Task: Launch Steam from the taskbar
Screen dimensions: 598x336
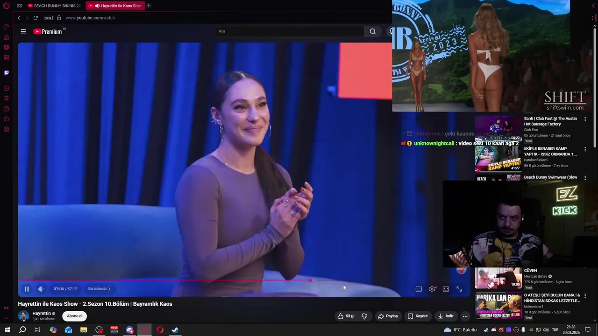Action: coord(175,330)
